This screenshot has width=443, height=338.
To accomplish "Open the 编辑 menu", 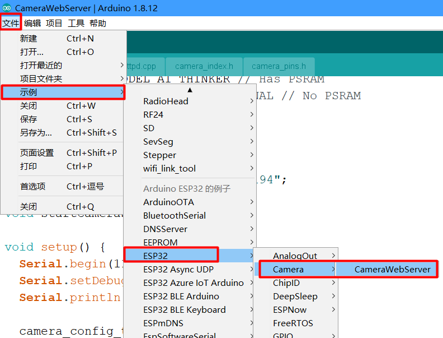I will pos(32,23).
